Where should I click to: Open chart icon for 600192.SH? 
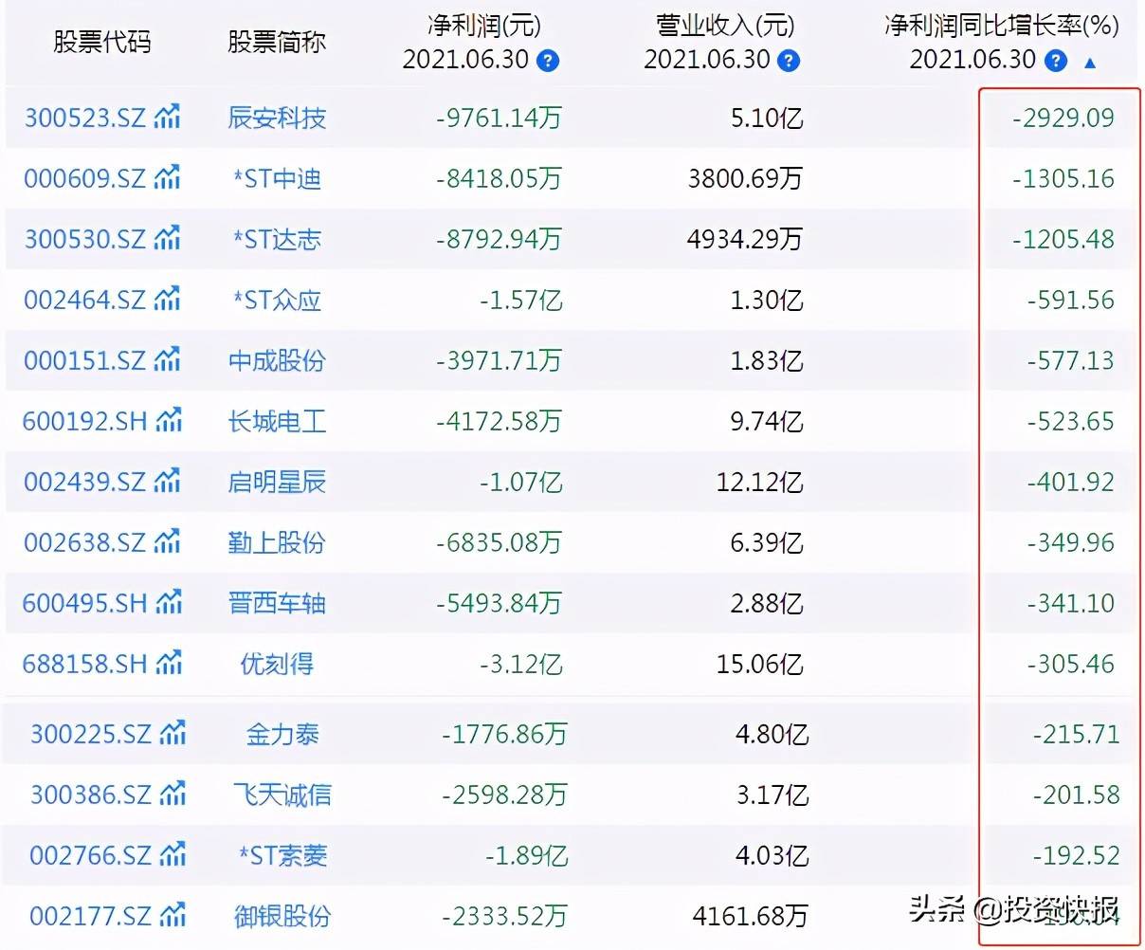[x=170, y=421]
